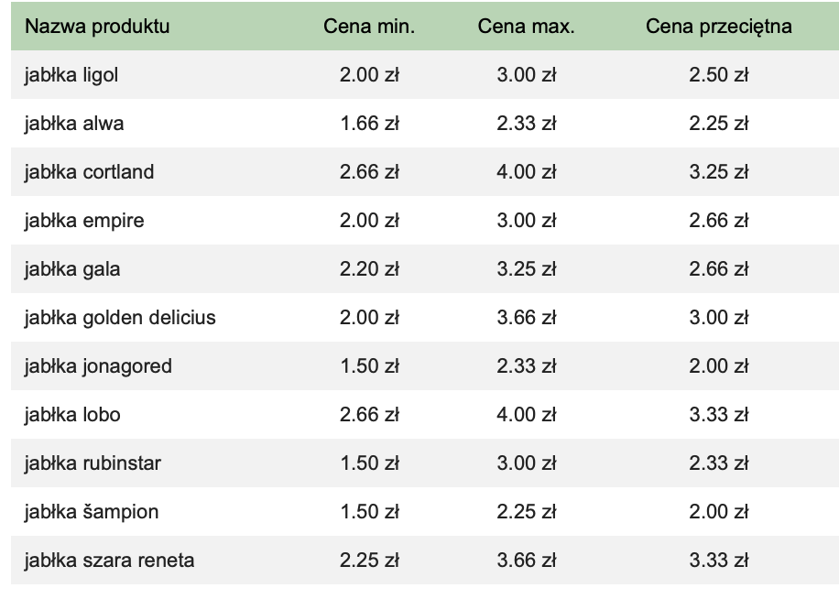Select the jabłka lobo row label

(x=72, y=415)
